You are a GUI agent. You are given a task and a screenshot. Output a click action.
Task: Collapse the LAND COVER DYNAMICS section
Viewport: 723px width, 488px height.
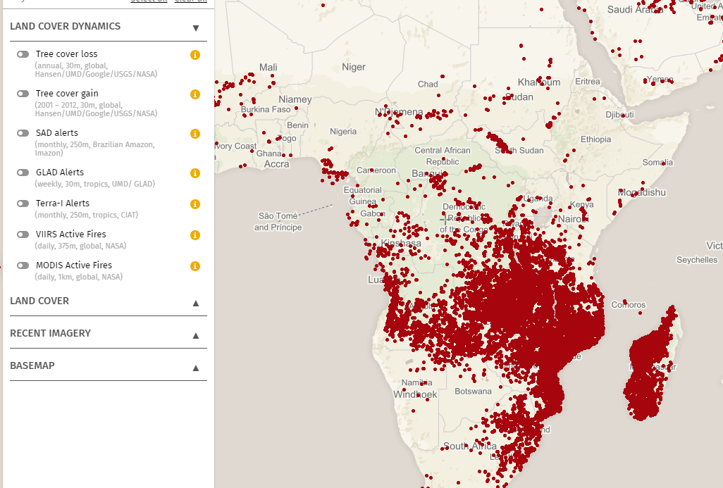(x=195, y=27)
